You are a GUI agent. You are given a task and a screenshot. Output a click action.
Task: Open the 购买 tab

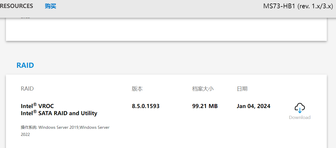tap(51, 6)
